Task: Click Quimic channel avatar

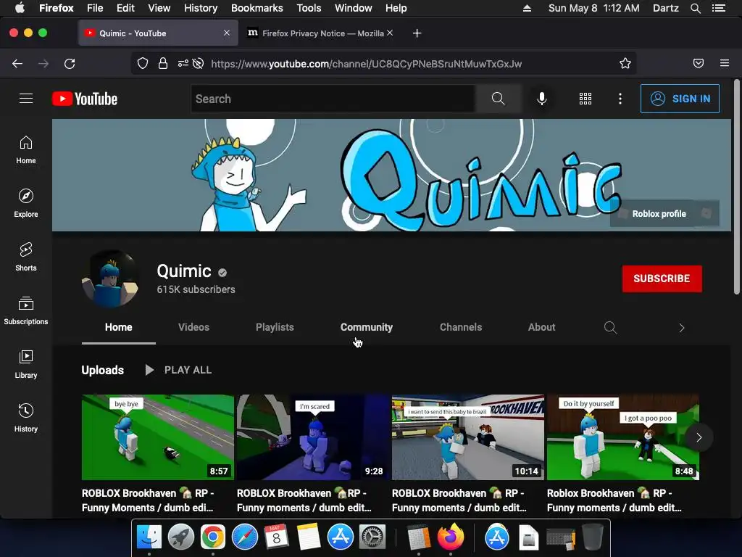Action: (111, 279)
